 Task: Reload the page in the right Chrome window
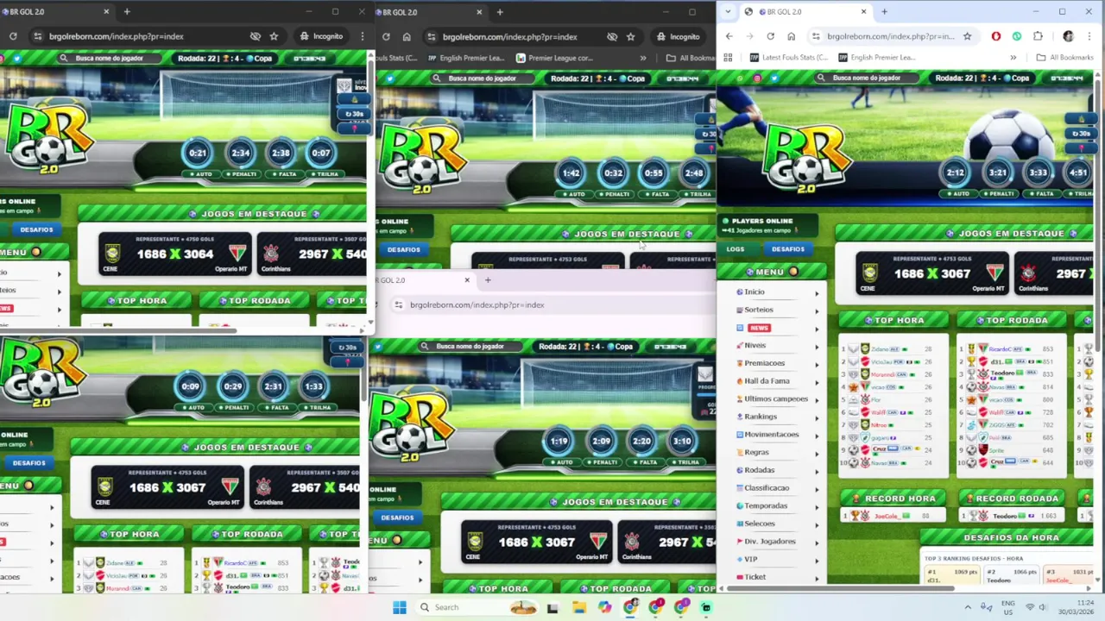[770, 36]
